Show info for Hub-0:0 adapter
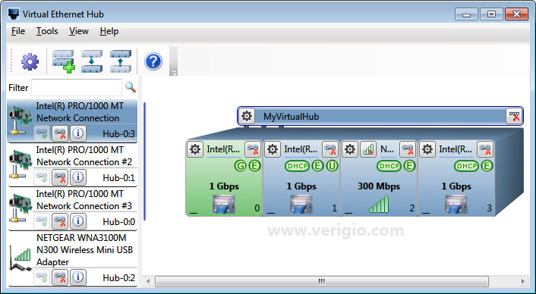536x294 pixels. pyautogui.click(x=78, y=221)
